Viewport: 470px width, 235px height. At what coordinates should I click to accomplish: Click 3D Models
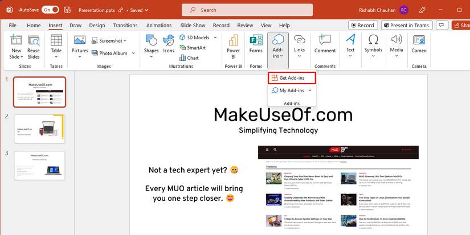click(194, 38)
